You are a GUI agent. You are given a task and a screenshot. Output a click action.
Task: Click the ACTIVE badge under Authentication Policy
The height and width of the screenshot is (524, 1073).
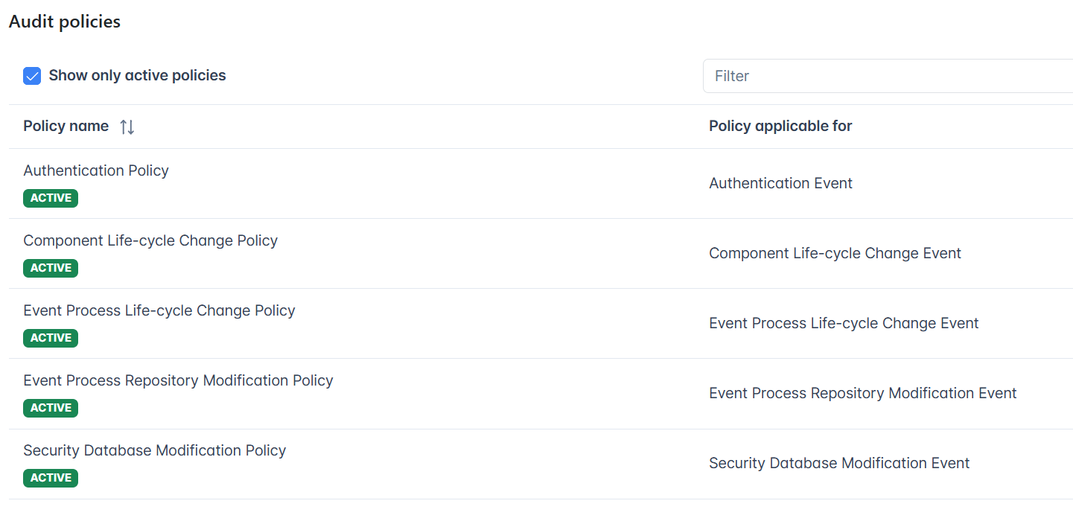point(51,198)
